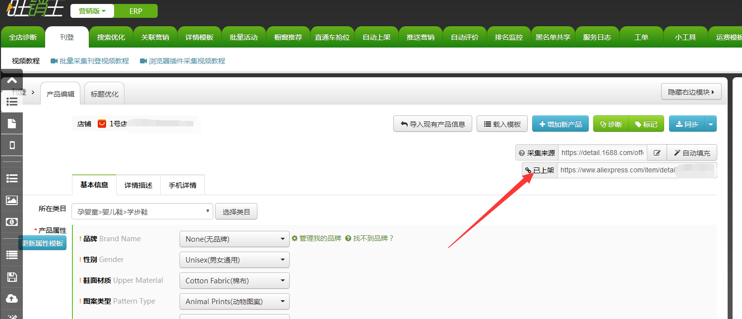Select the bulleted list icon above the image icon

pyautogui.click(x=12, y=178)
